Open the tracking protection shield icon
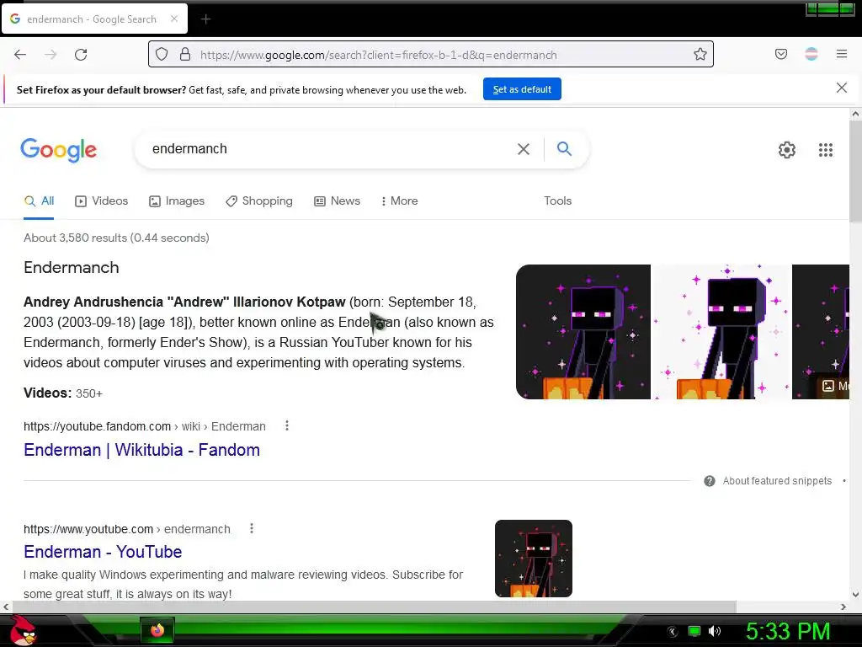The image size is (862, 647). [x=161, y=54]
